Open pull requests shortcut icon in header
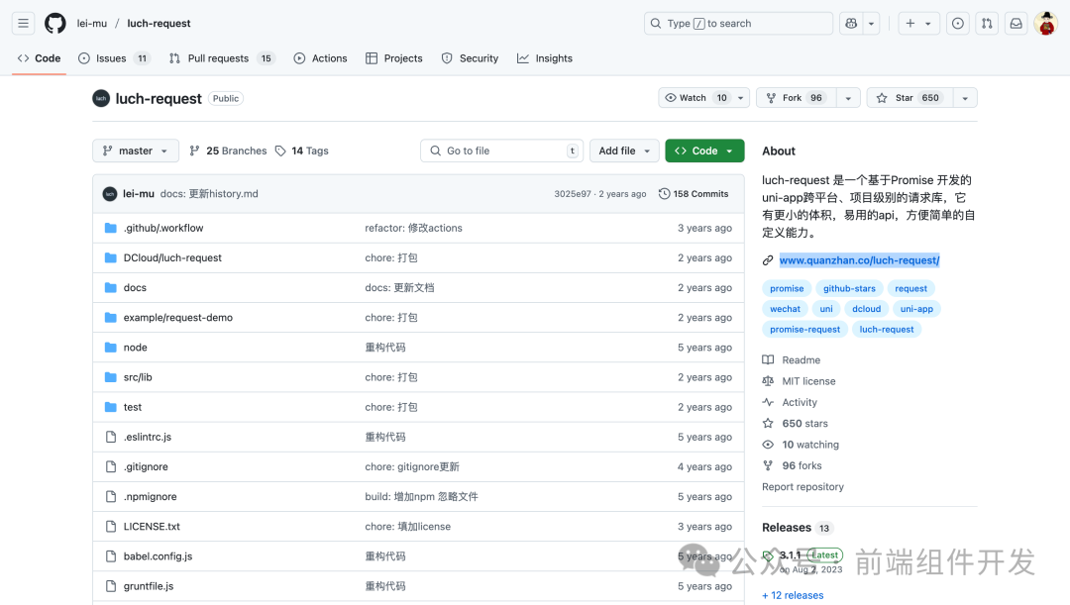 tap(987, 23)
